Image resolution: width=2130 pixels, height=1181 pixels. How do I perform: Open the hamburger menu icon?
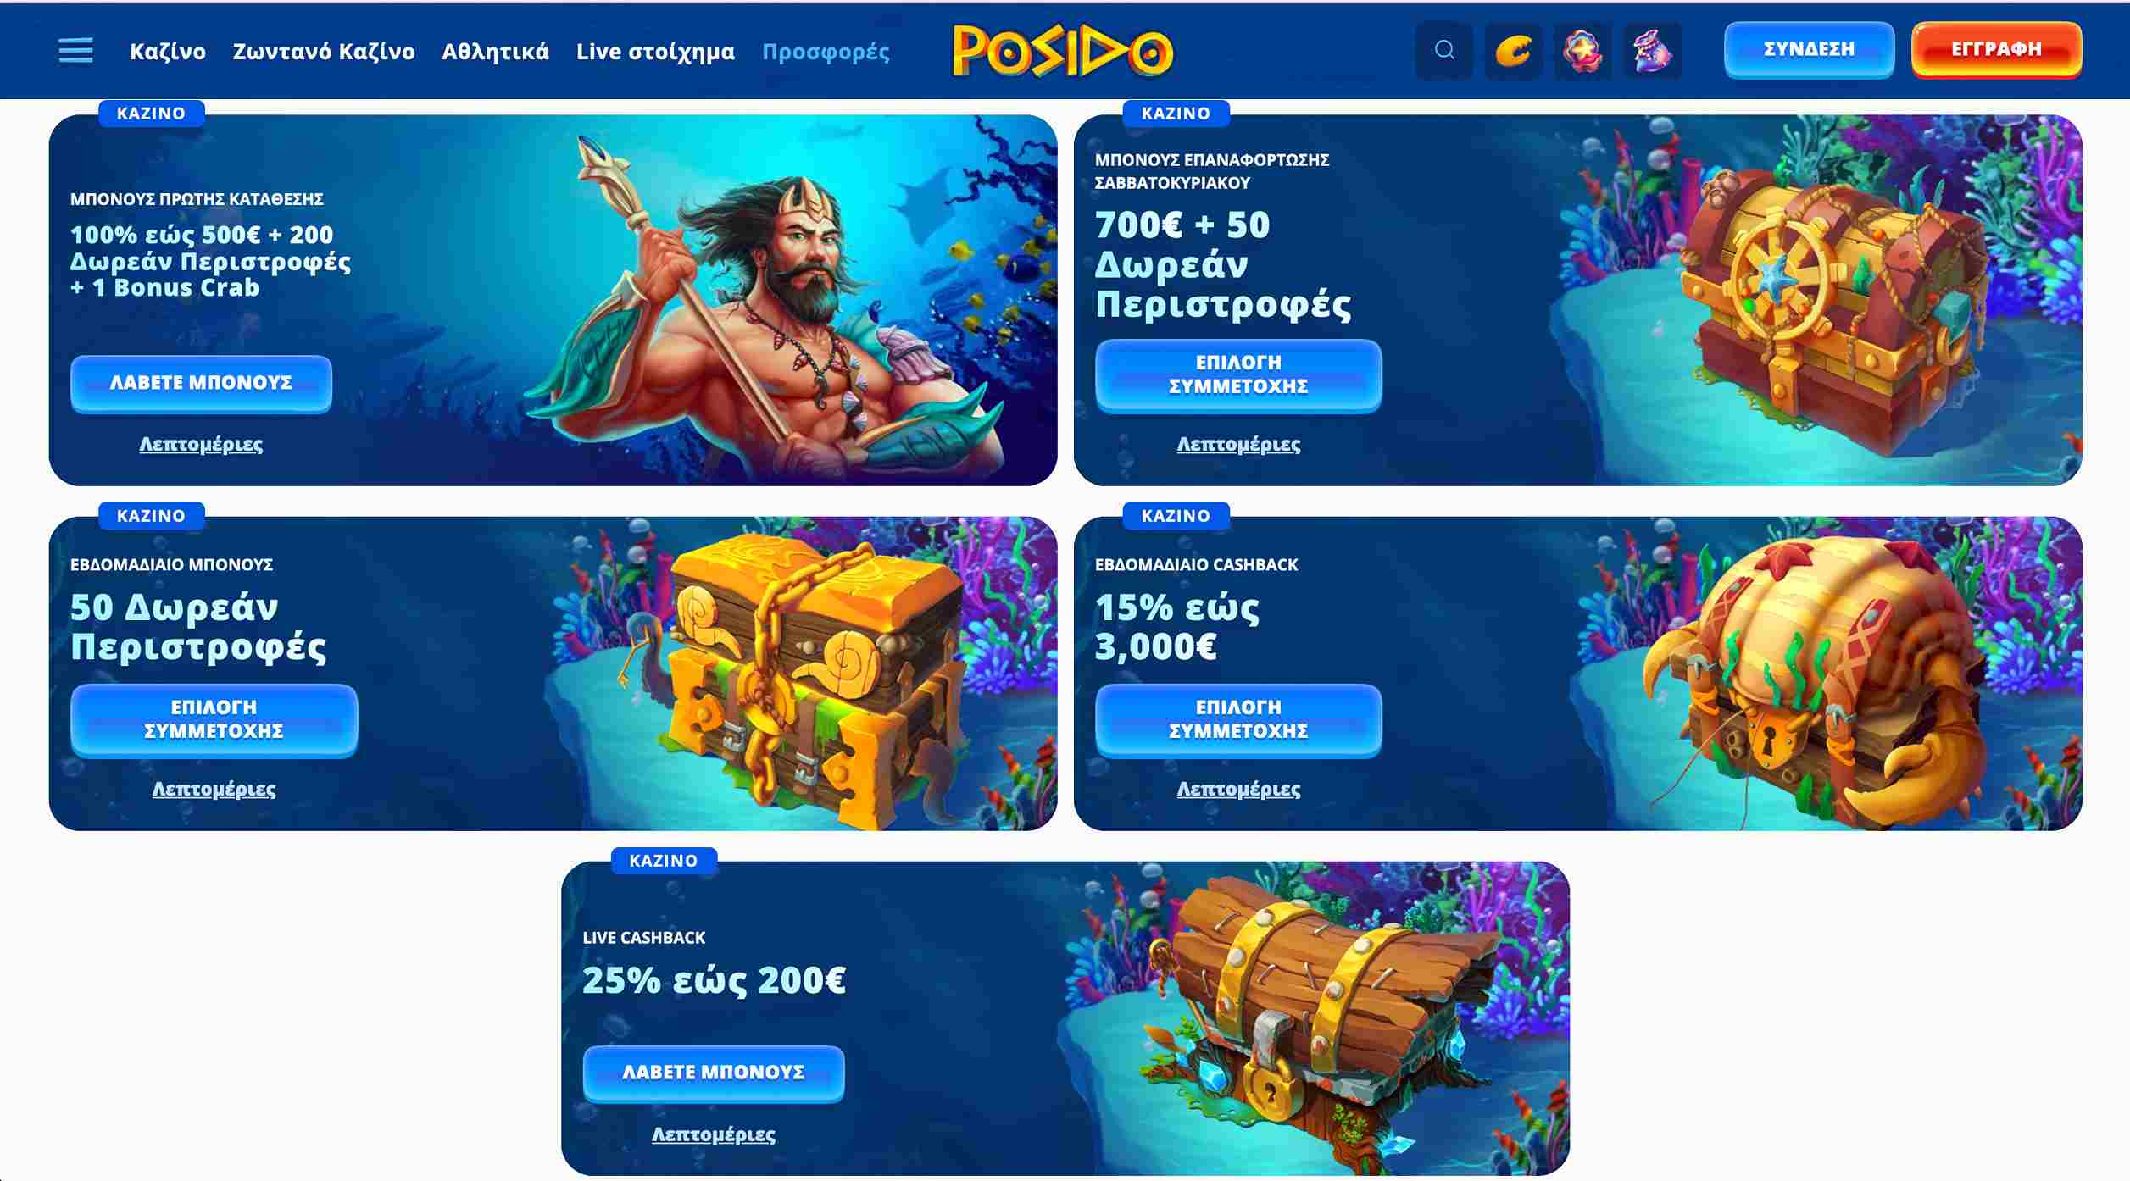pos(75,51)
